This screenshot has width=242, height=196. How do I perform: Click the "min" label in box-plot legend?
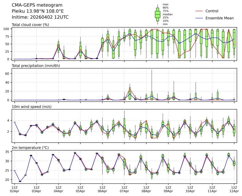pyautogui.click(x=165, y=24)
